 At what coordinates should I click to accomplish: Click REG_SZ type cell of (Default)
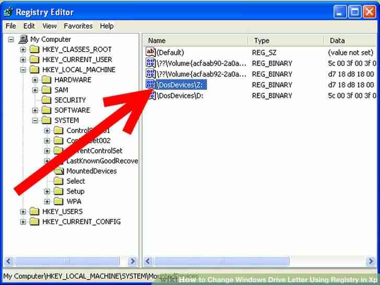click(264, 52)
